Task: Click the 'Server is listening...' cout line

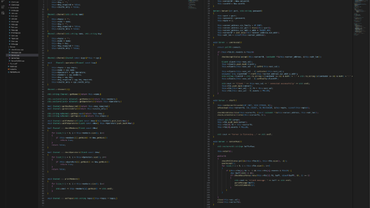Action: click(244, 134)
